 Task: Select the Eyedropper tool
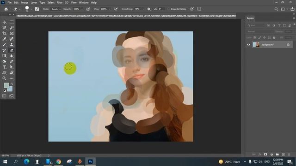[x=4, y=39]
